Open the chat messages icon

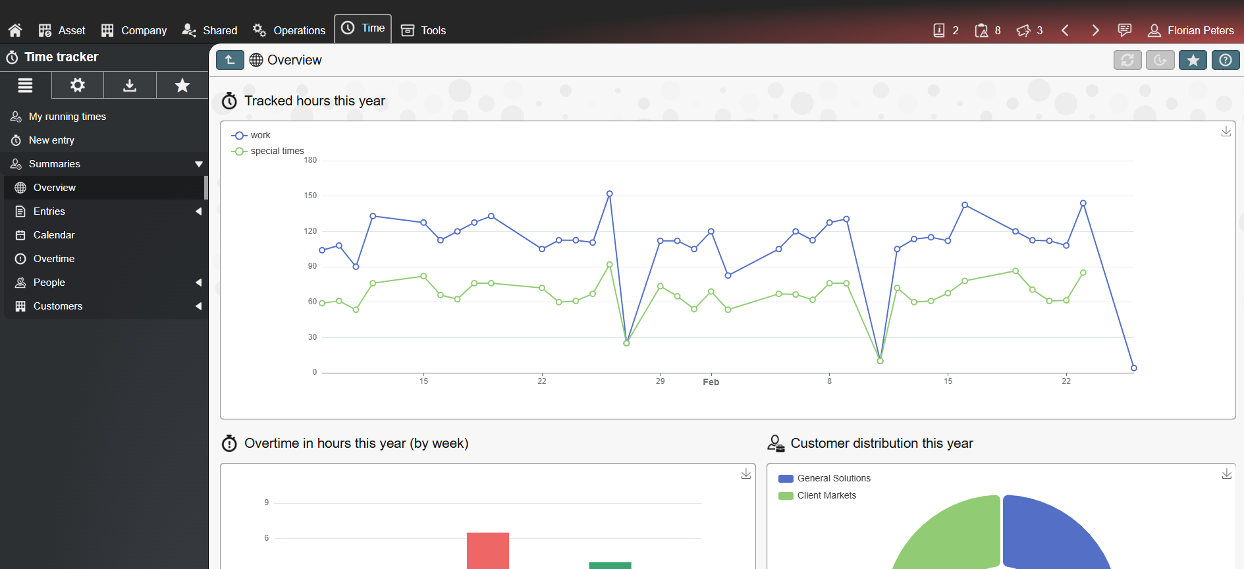click(1125, 30)
